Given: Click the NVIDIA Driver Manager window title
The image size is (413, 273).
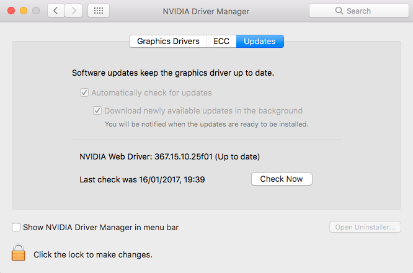Looking at the screenshot, I should (206, 11).
